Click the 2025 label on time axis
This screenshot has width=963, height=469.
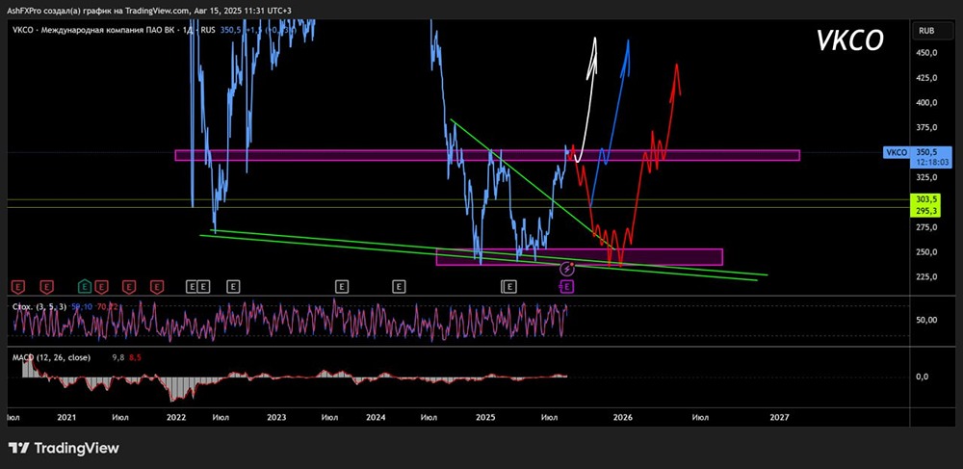pyautogui.click(x=485, y=417)
